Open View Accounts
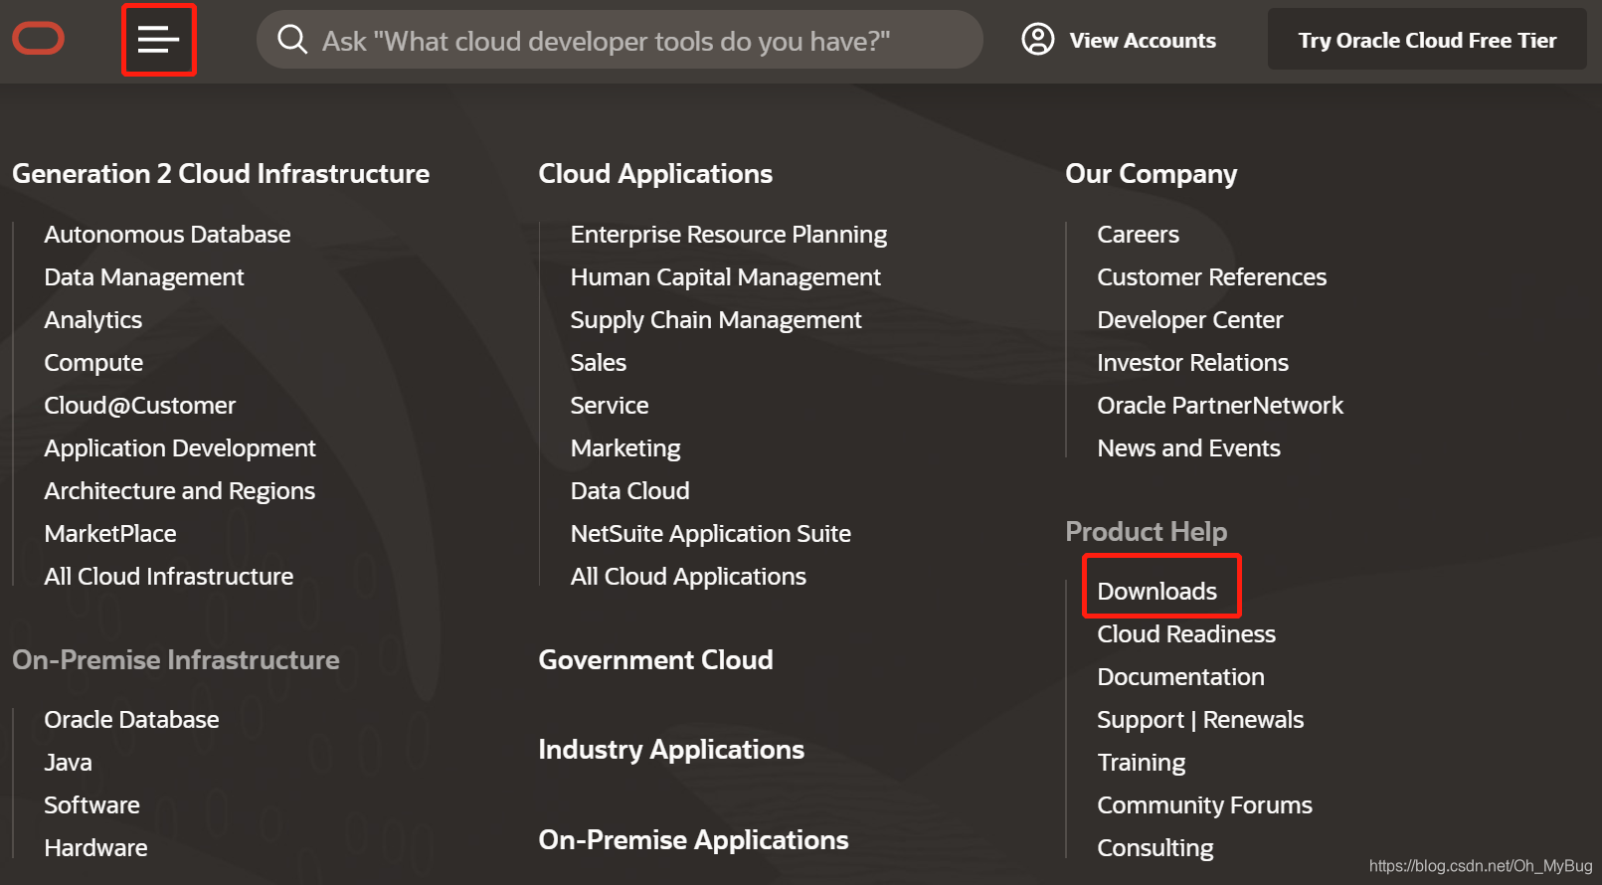Viewport: 1602px width, 885px height. point(1143,41)
